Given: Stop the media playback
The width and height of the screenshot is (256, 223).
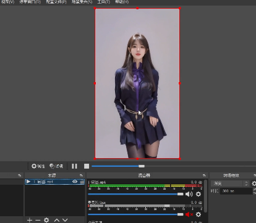Looking at the screenshot, I should pyautogui.click(x=87, y=166).
